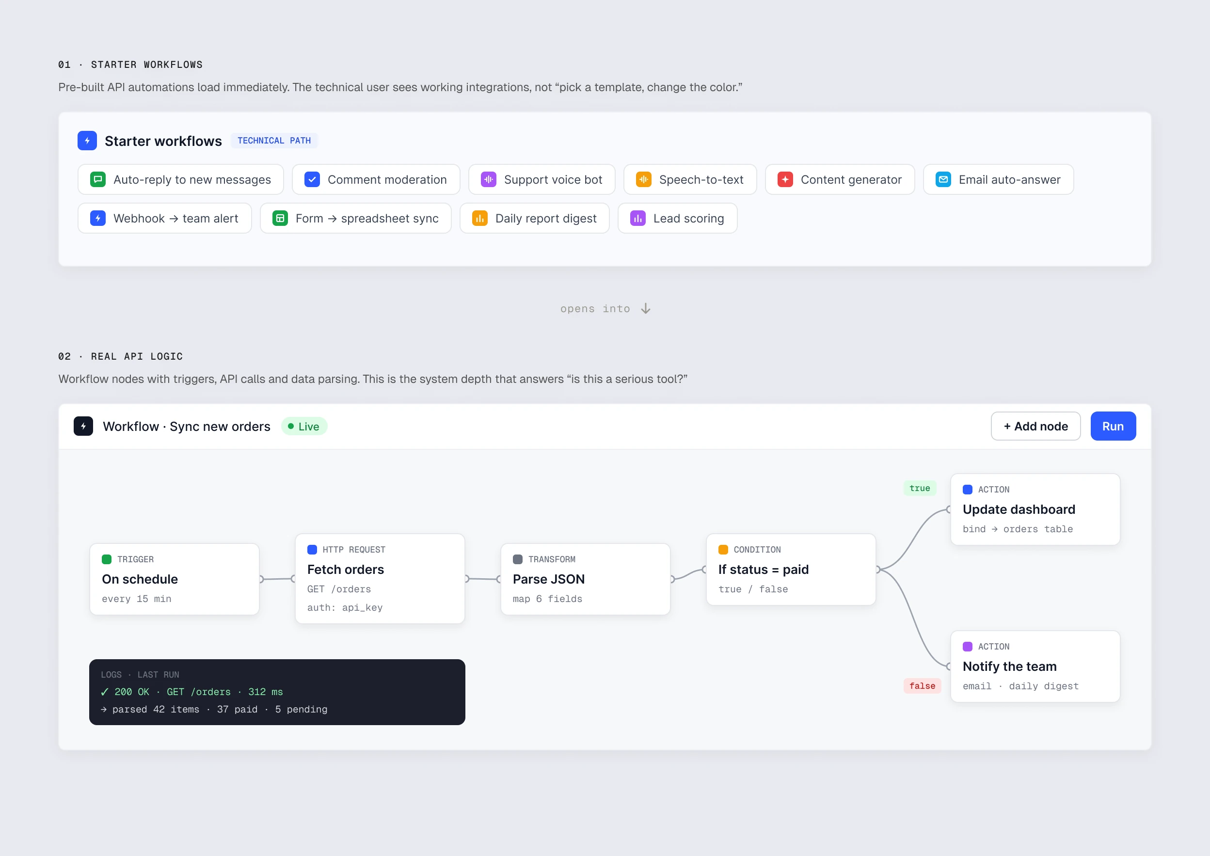
Task: Click the green table icon on Form spreadsheet sync
Action: pyautogui.click(x=280, y=218)
